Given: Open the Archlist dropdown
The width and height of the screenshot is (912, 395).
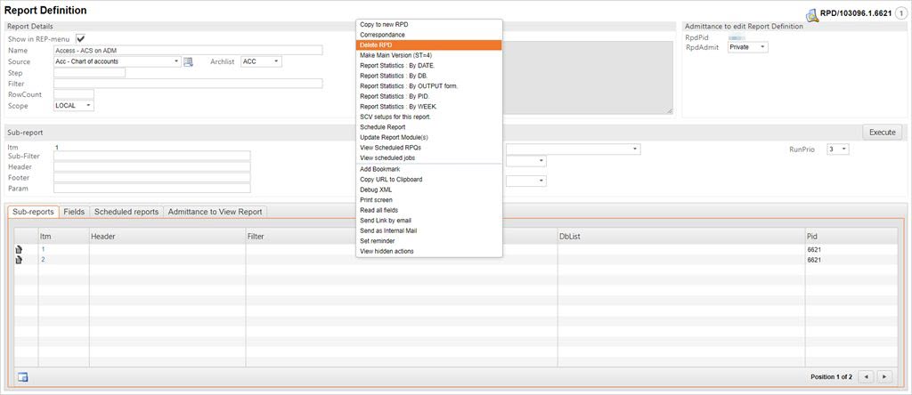Looking at the screenshot, I should point(276,61).
